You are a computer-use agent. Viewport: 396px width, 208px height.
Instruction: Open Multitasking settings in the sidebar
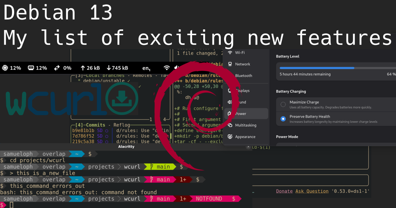coord(246,125)
